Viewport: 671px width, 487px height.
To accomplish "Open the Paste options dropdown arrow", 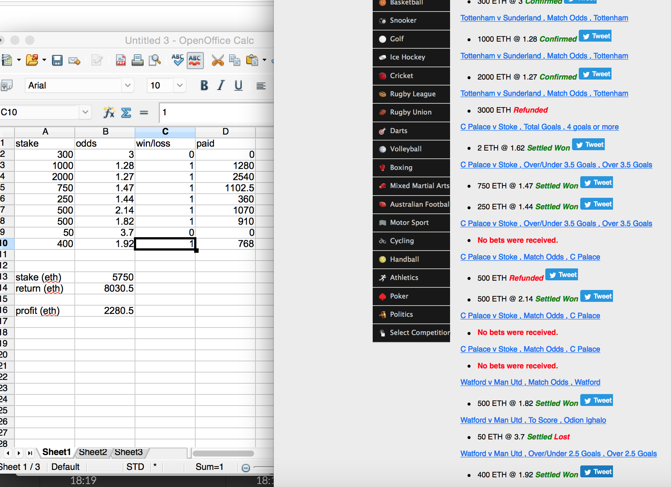I will [x=264, y=60].
